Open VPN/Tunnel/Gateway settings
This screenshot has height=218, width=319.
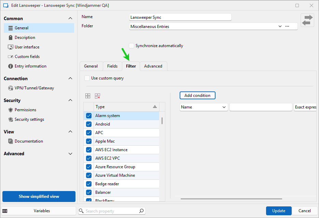34,88
